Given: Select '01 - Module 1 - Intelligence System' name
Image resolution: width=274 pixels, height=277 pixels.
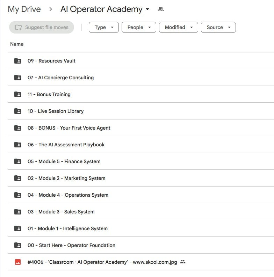Looking at the screenshot, I should [67, 228].
